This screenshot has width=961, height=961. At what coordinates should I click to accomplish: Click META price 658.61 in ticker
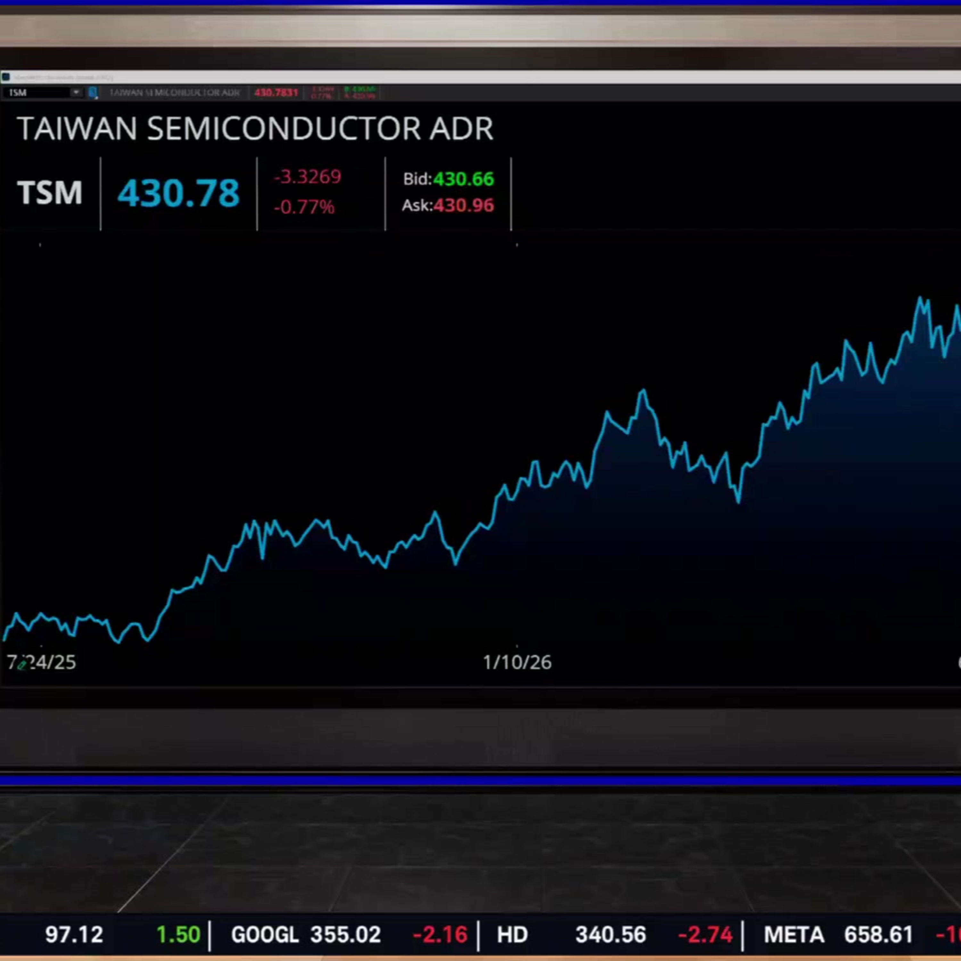(x=878, y=935)
